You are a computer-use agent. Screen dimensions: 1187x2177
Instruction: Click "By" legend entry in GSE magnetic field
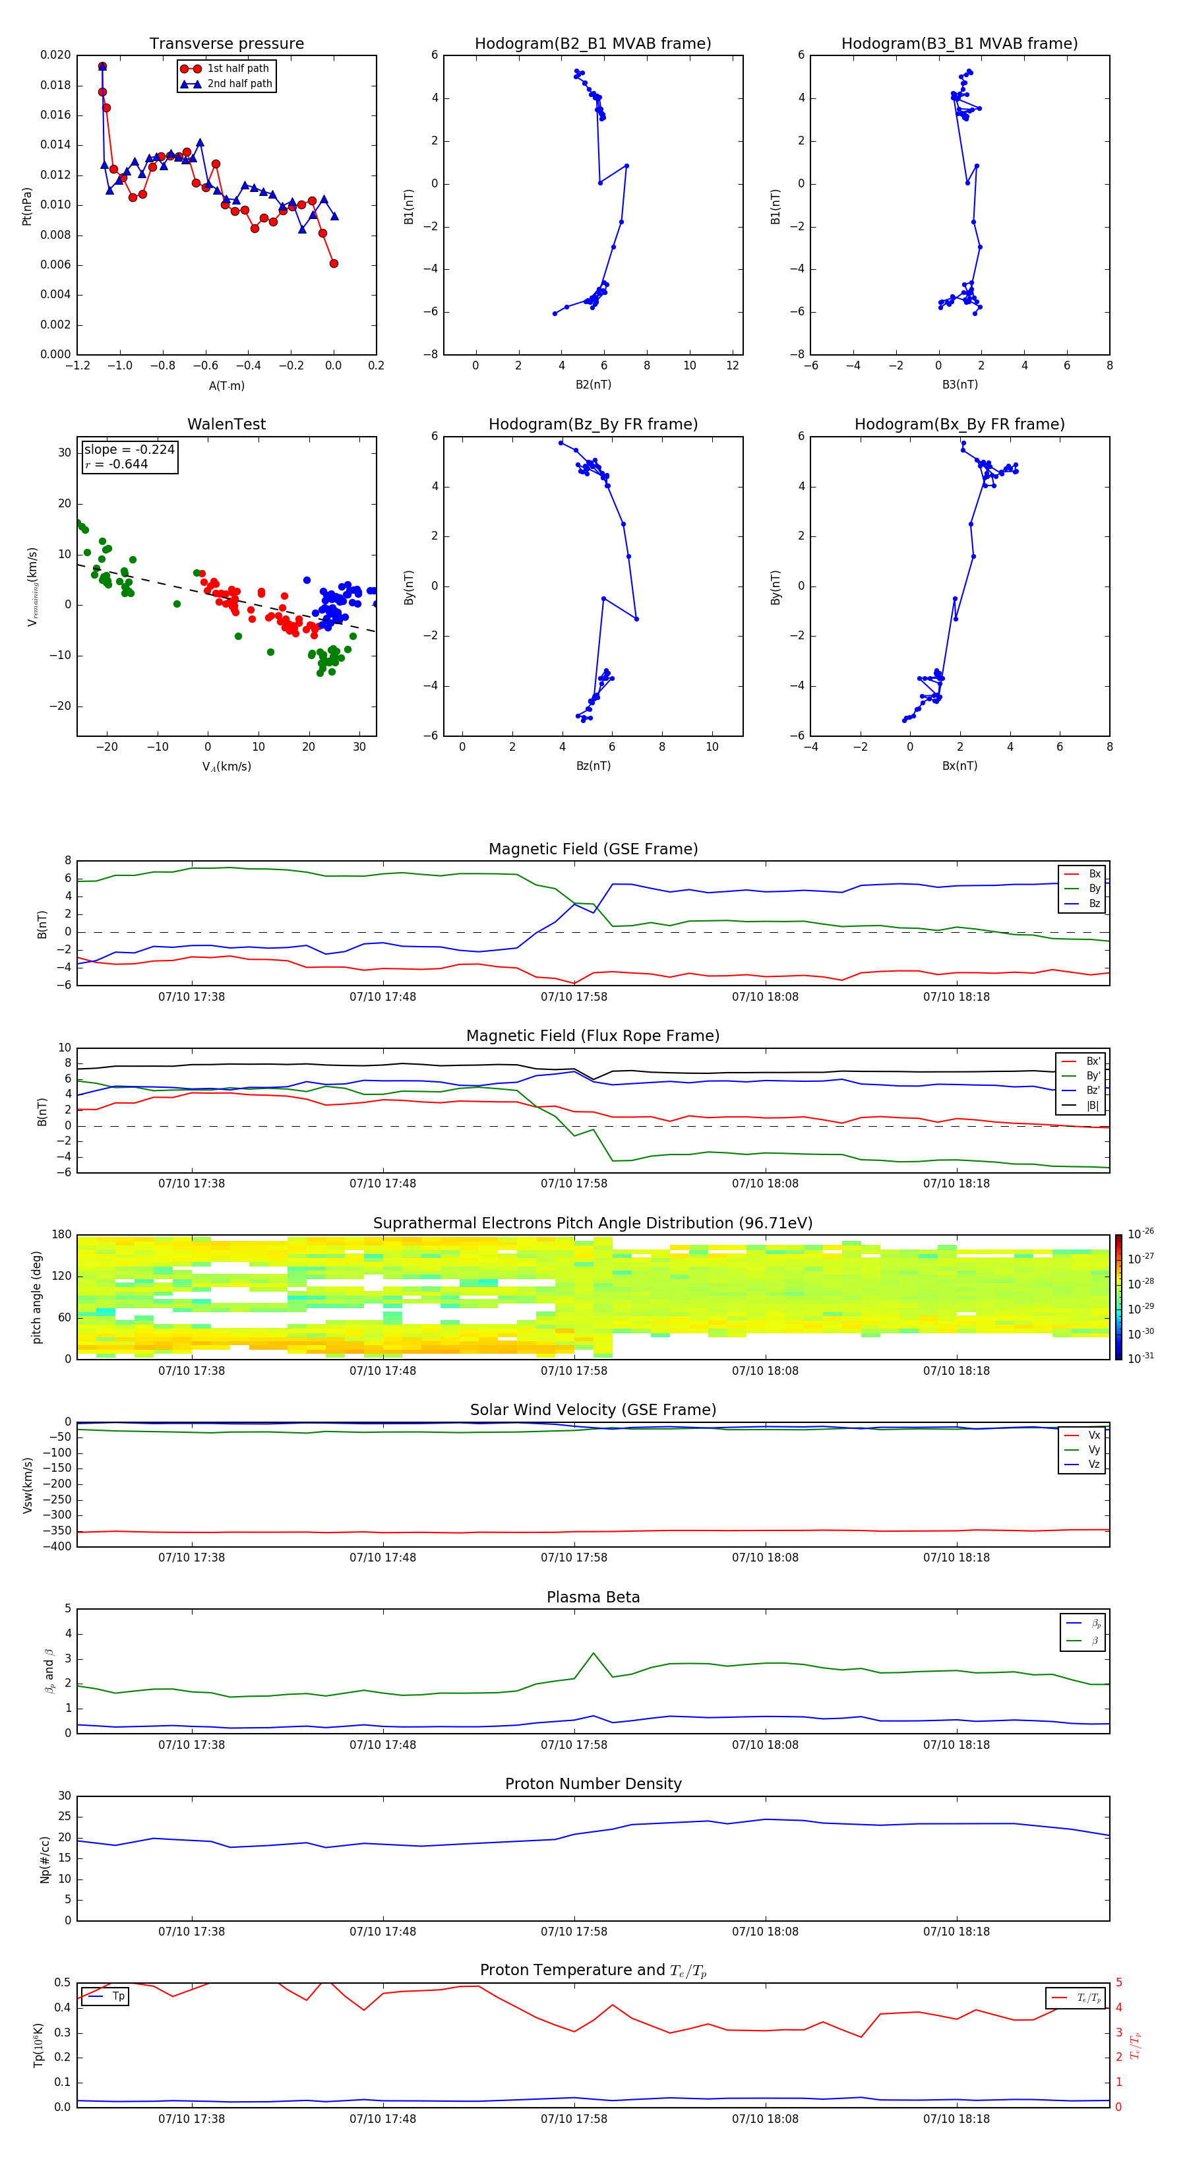point(1082,889)
